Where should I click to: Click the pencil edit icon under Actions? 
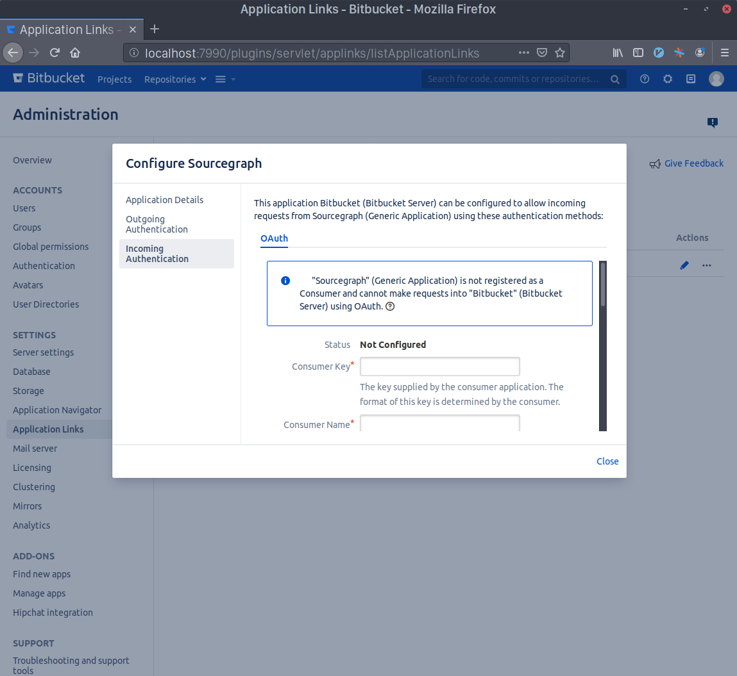point(684,265)
